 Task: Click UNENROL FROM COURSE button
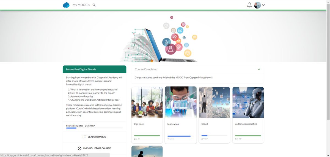point(94,148)
